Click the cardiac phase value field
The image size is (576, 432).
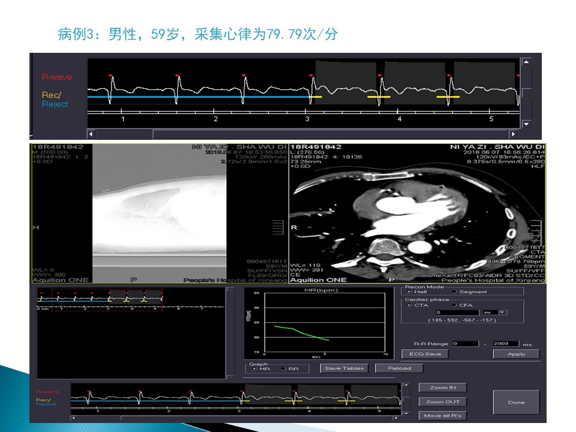(457, 312)
